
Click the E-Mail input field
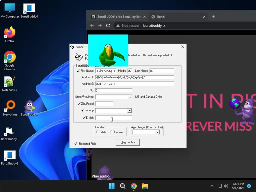[x=113, y=118]
